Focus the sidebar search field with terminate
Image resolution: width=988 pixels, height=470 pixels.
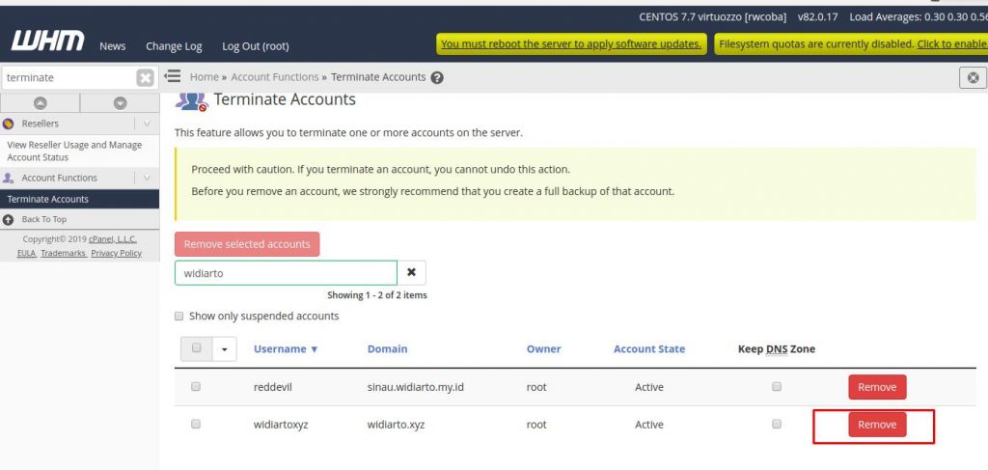tap(69, 78)
